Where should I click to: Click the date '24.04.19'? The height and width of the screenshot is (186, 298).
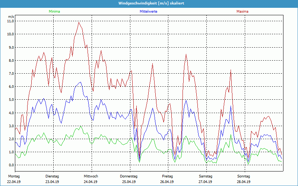pos(91,182)
